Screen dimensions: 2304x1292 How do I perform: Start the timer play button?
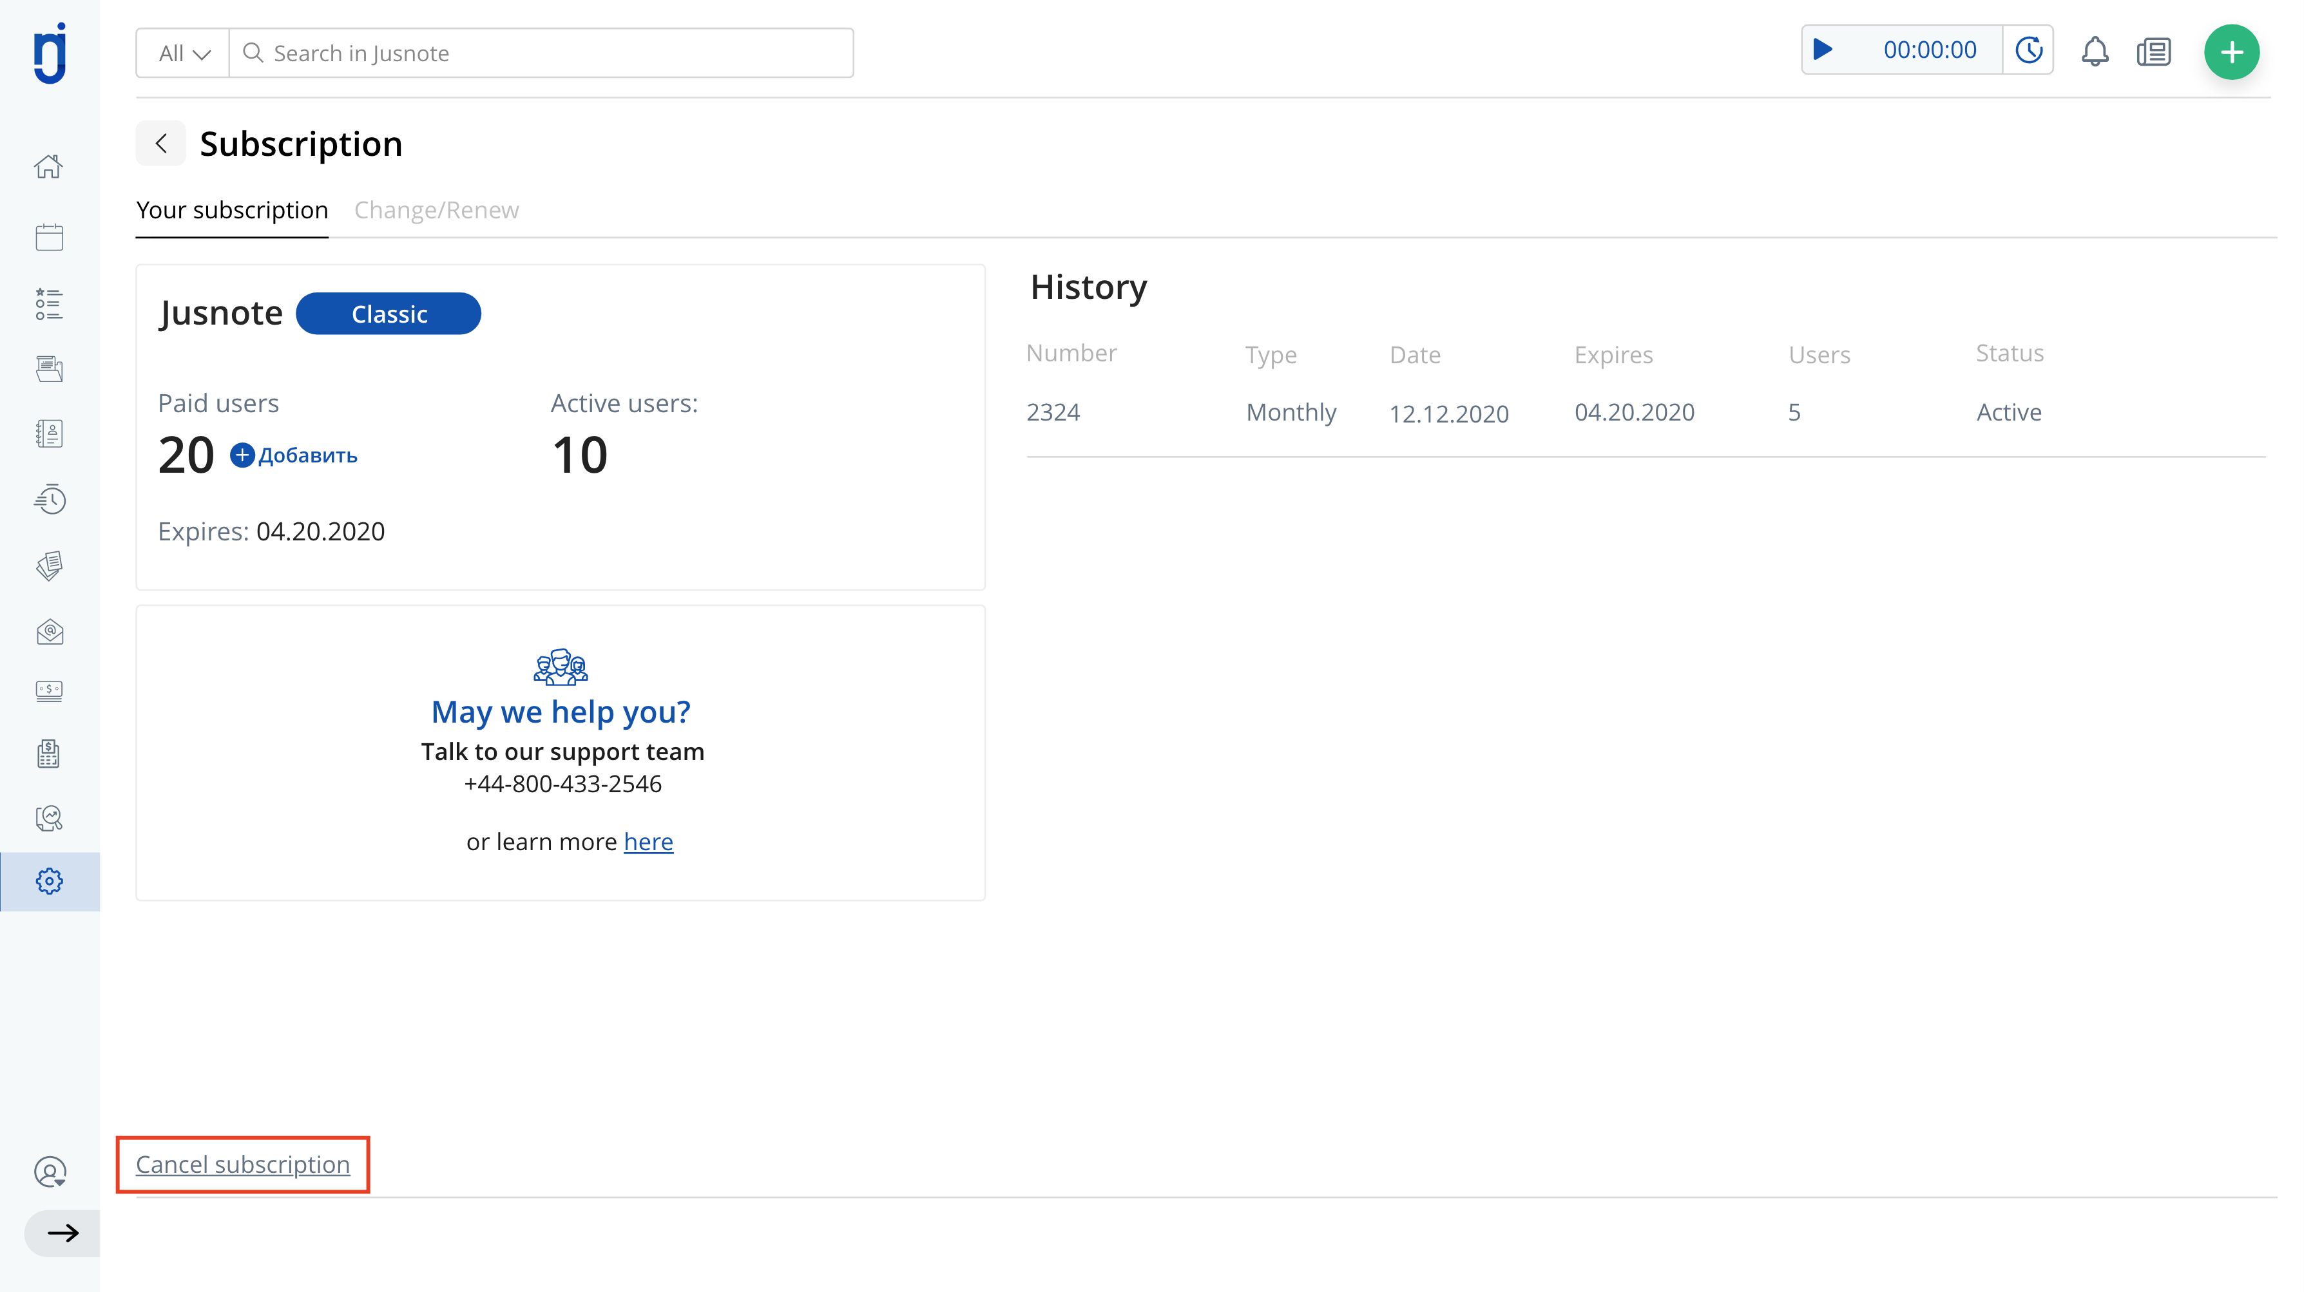[x=1822, y=50]
